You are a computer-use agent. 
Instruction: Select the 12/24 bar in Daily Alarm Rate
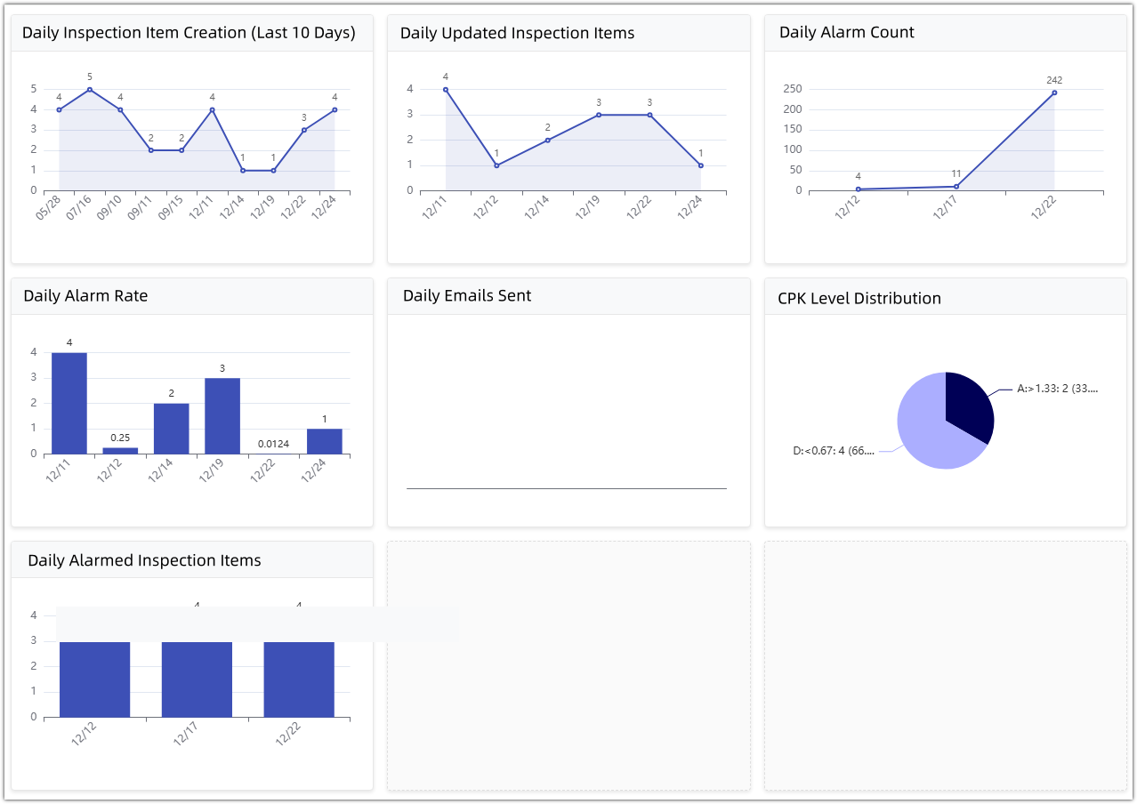click(325, 442)
